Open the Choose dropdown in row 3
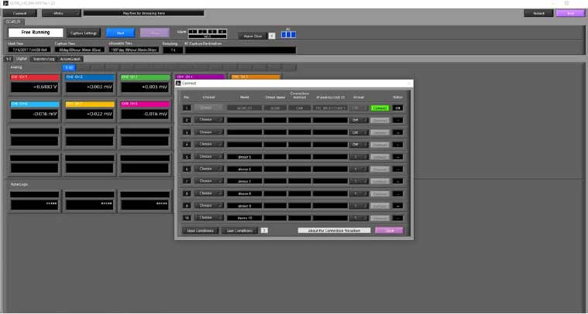Screen dimensions: 588x314 click(x=208, y=132)
